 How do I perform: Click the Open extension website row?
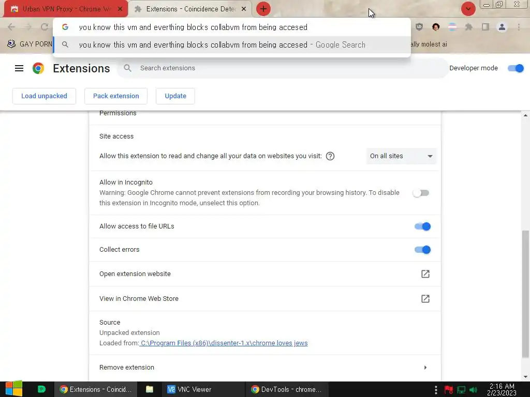click(265, 274)
